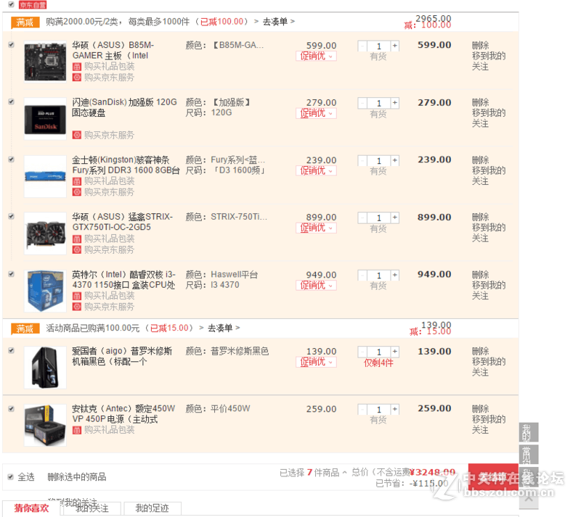Expand 促销优惠 dropdown for ASUS B85M motherboard
The height and width of the screenshot is (517, 581).
click(x=316, y=56)
